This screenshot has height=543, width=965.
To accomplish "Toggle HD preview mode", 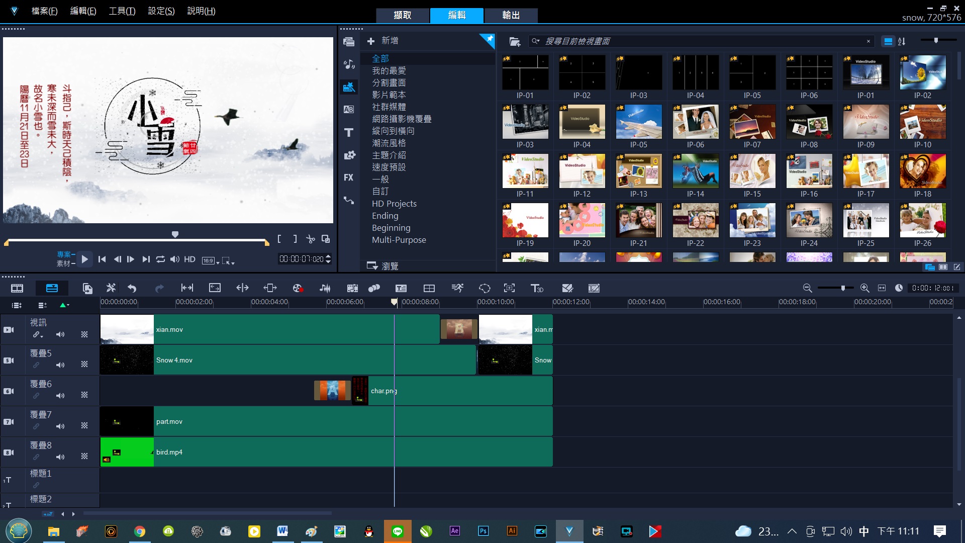I will (x=189, y=259).
